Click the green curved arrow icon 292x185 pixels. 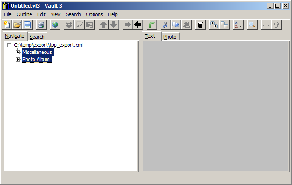(x=152, y=25)
